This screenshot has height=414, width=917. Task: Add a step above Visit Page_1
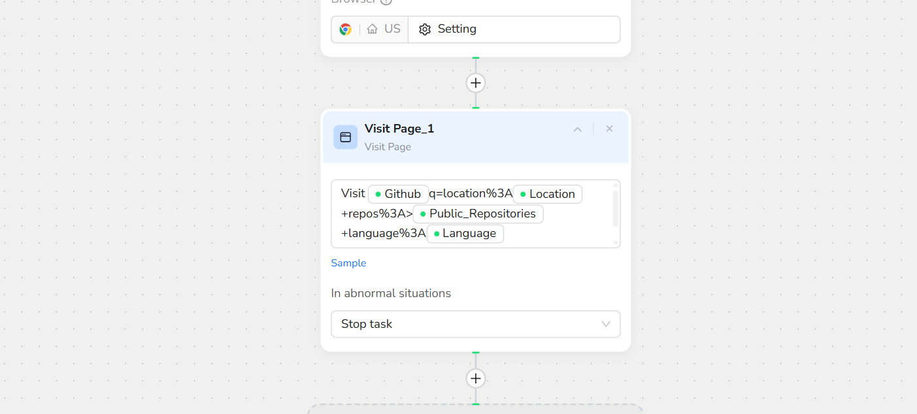476,83
